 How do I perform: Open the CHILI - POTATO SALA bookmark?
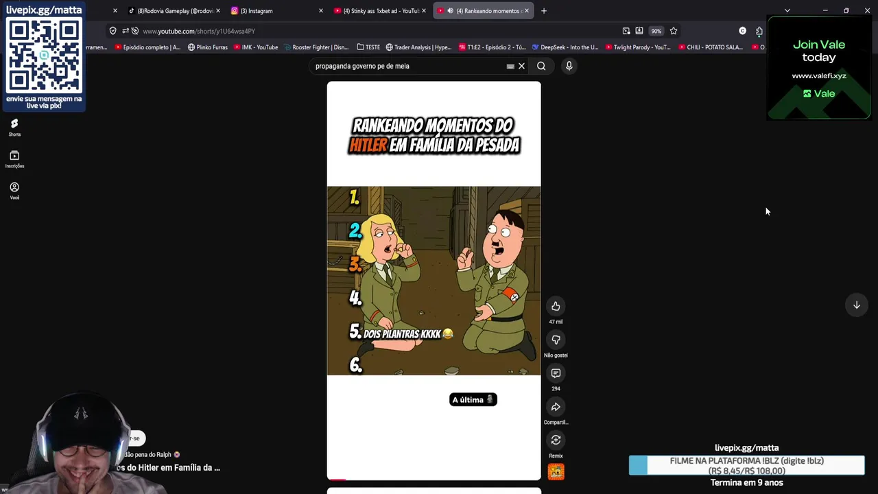pyautogui.click(x=710, y=47)
